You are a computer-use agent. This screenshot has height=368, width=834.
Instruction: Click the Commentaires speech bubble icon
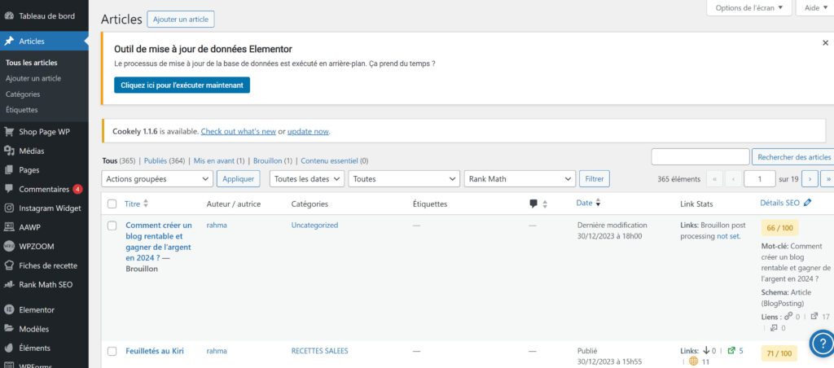(x=8, y=189)
